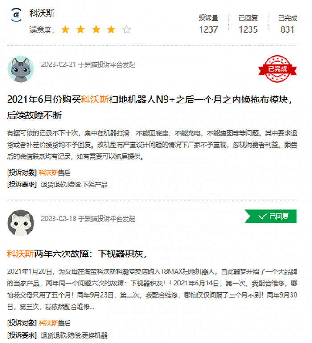The image size is (312, 343).
Task: Open the 科沃斯 company name link
Action: pos(42,13)
